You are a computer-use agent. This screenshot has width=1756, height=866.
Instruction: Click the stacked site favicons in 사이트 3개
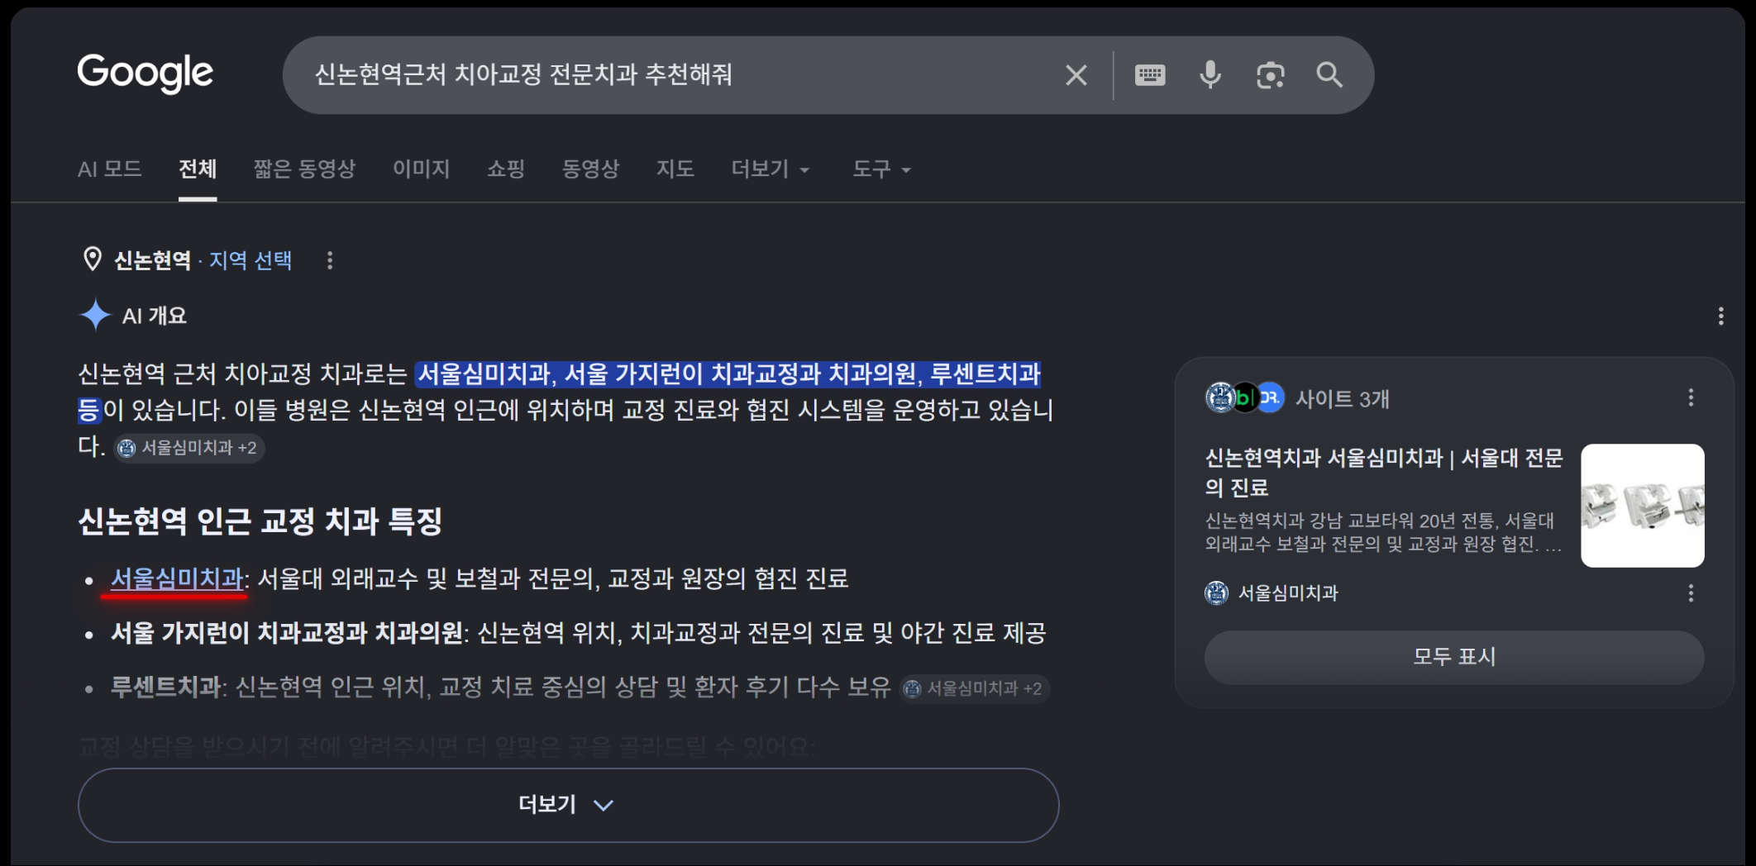(1244, 397)
